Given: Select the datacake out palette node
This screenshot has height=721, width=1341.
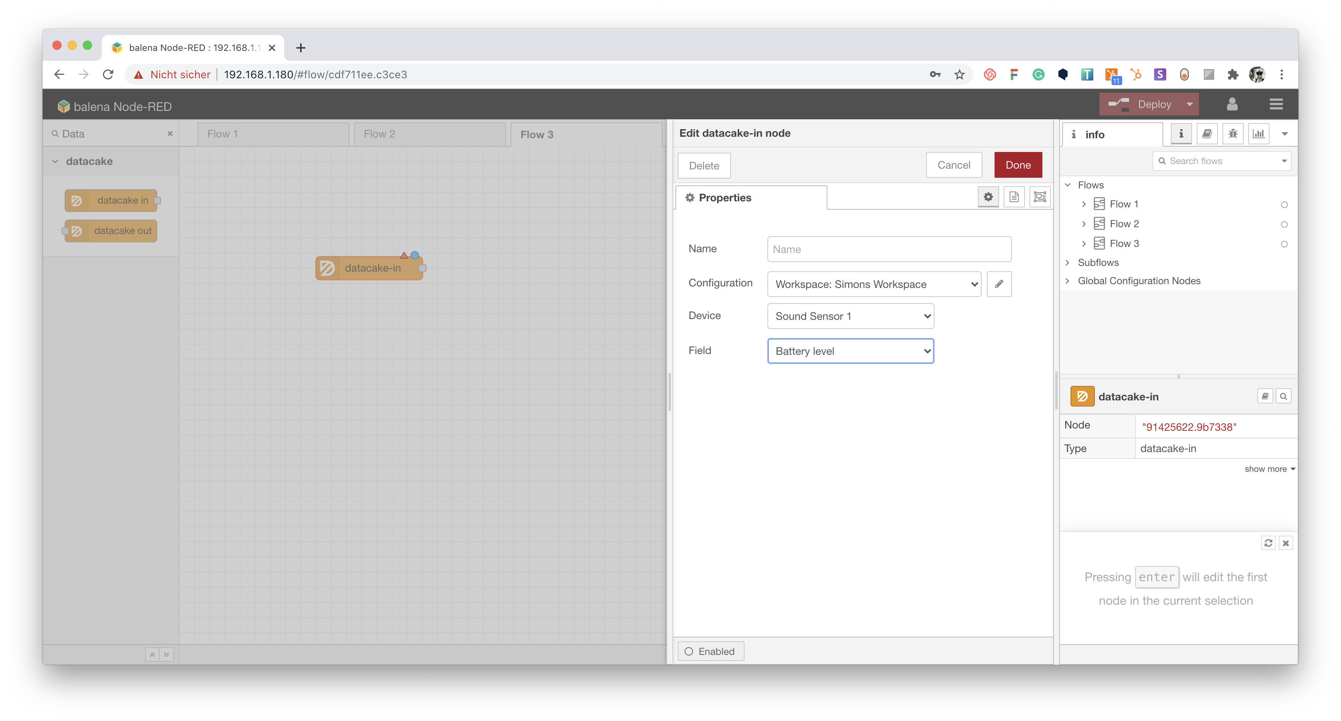Looking at the screenshot, I should point(110,231).
